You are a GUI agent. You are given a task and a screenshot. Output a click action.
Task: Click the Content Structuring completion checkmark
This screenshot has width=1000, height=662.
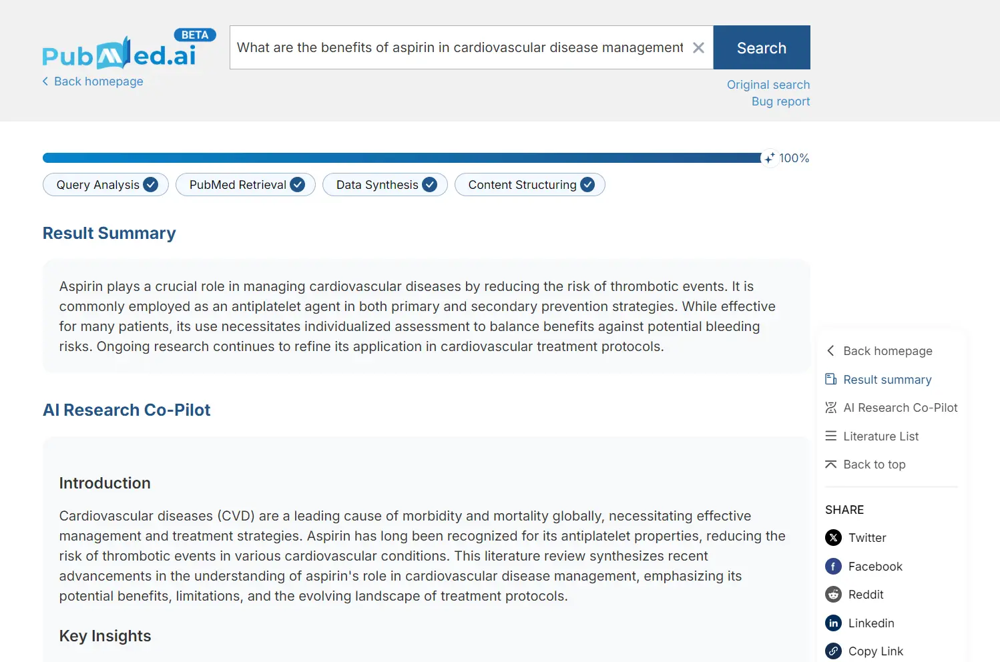(587, 184)
